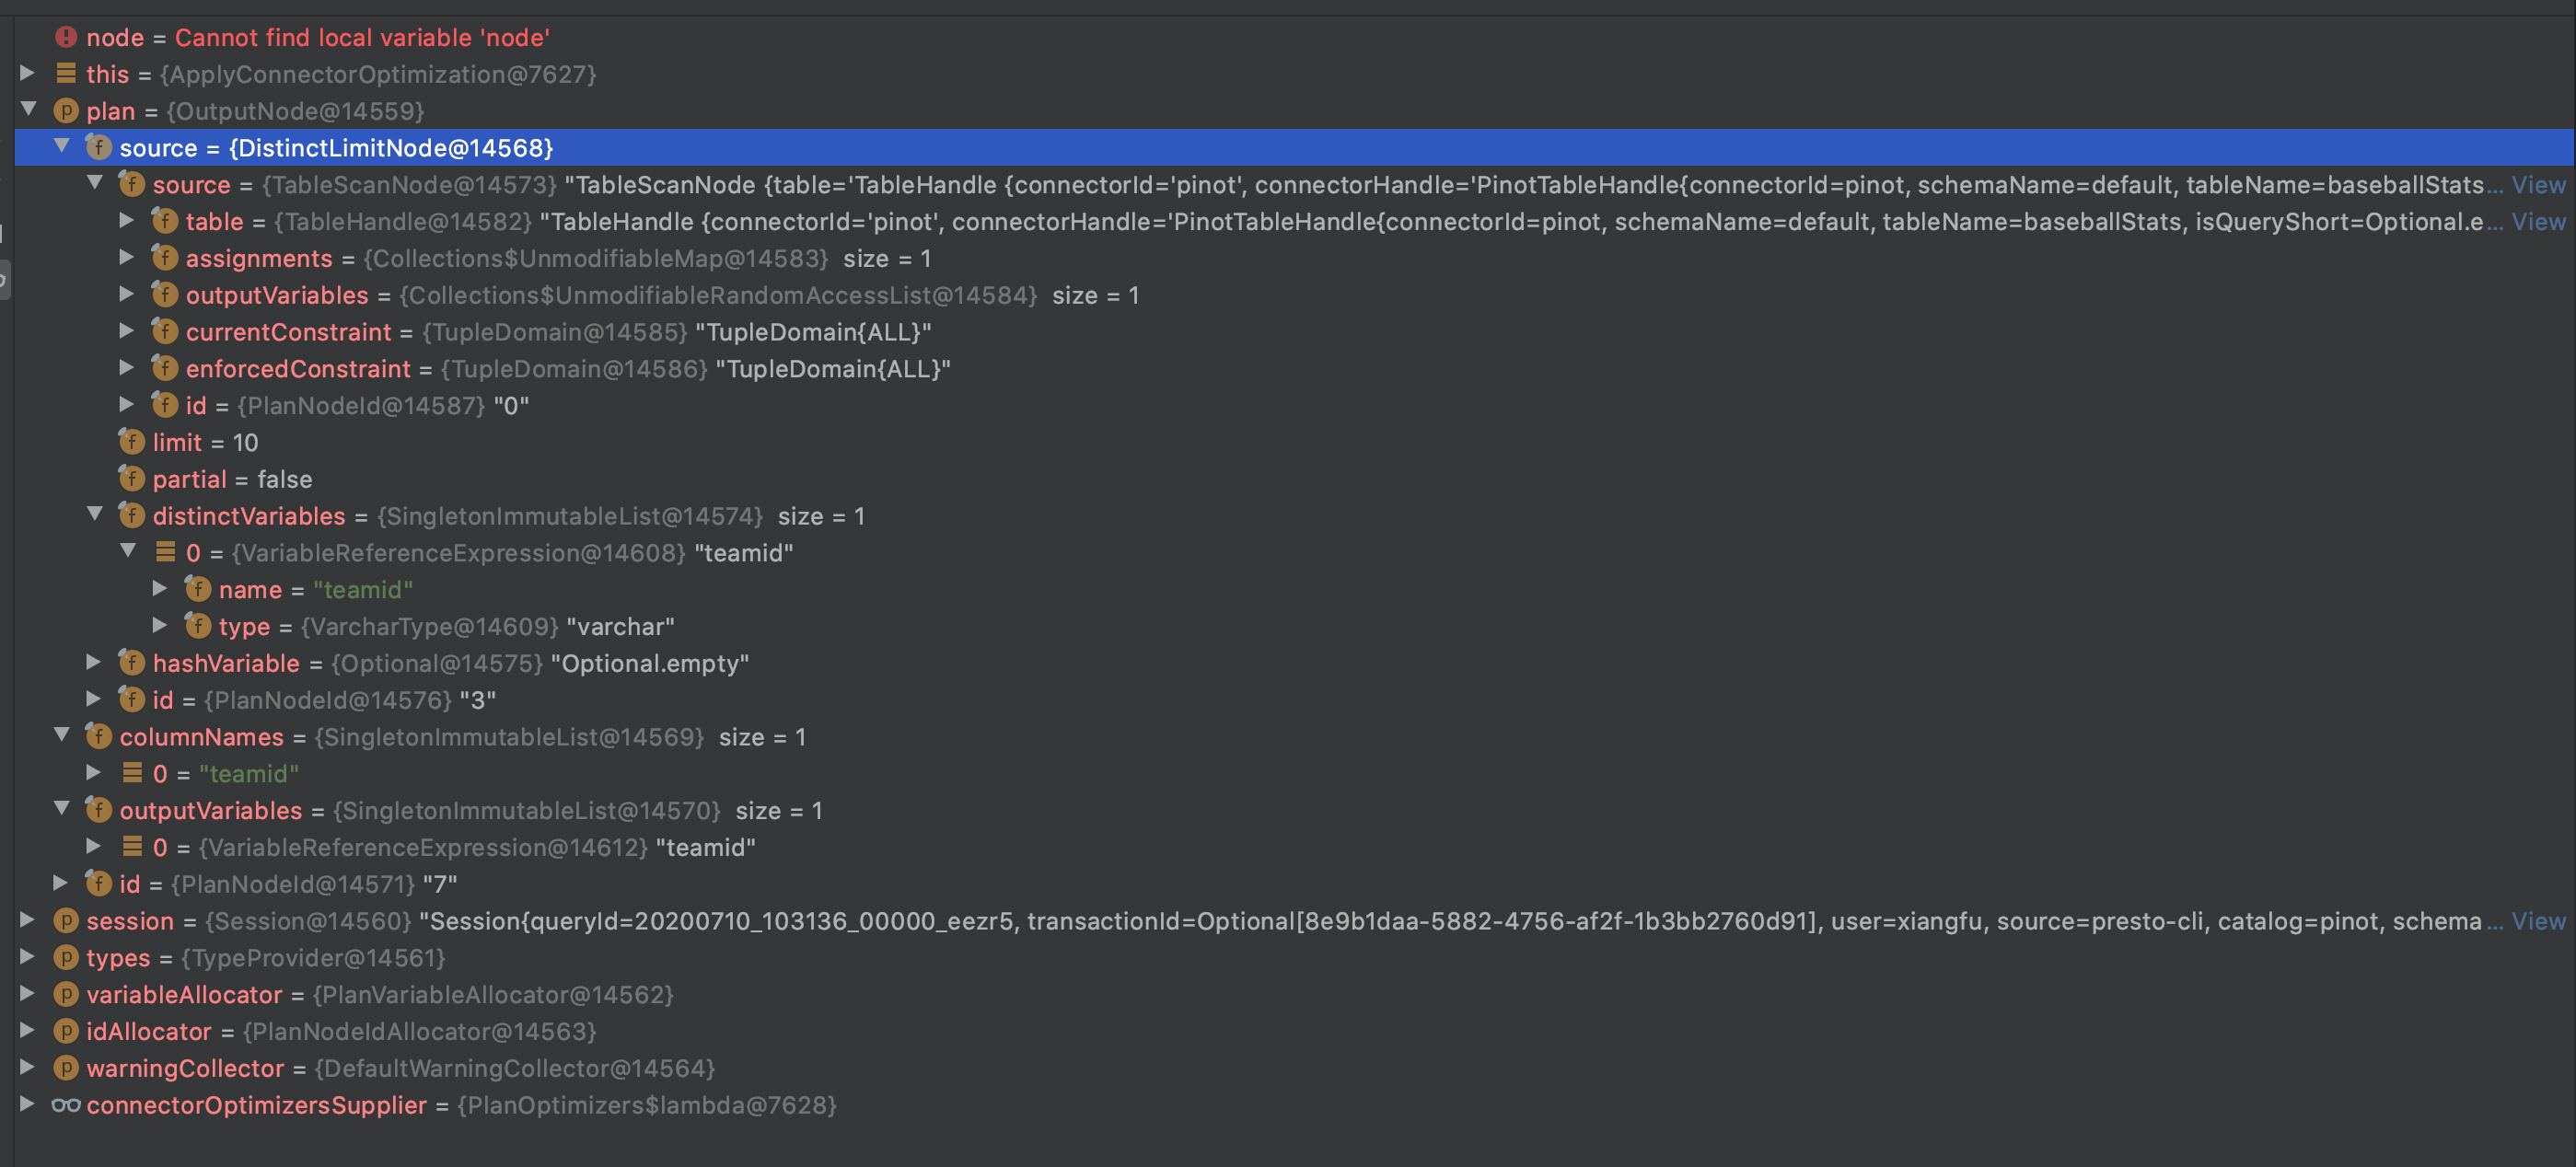The height and width of the screenshot is (1167, 2576).
Task: Click the object icon next to 'this'
Action: 65,74
